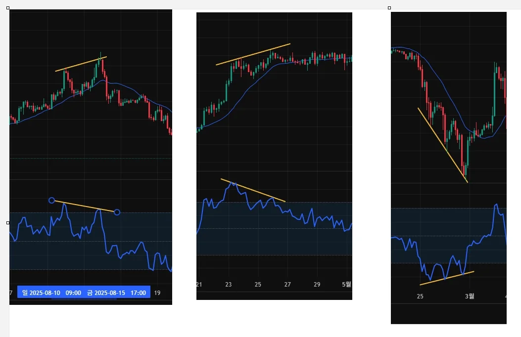
Task: Click the 3월 month label on right chart
Action: [470, 296]
